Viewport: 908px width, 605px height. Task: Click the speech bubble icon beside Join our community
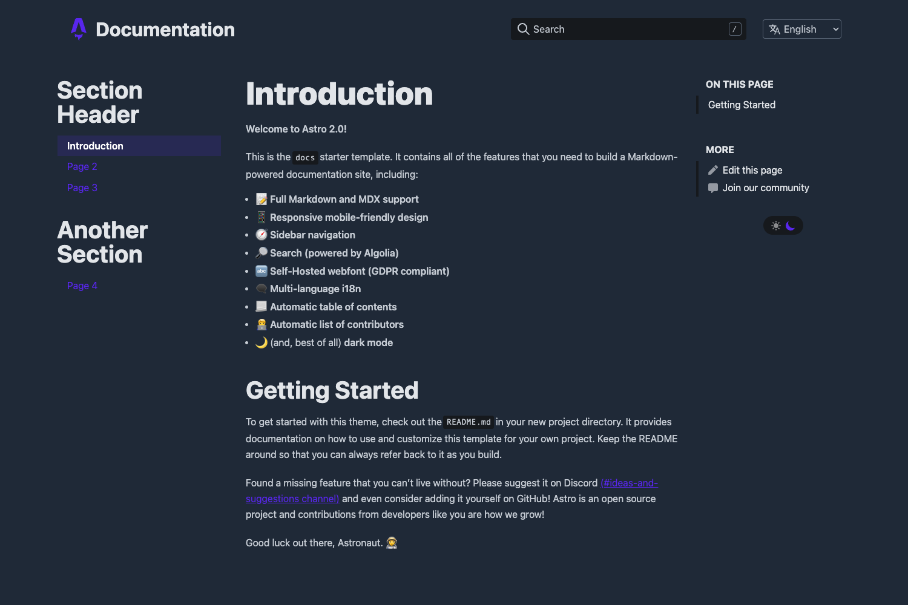[713, 188]
